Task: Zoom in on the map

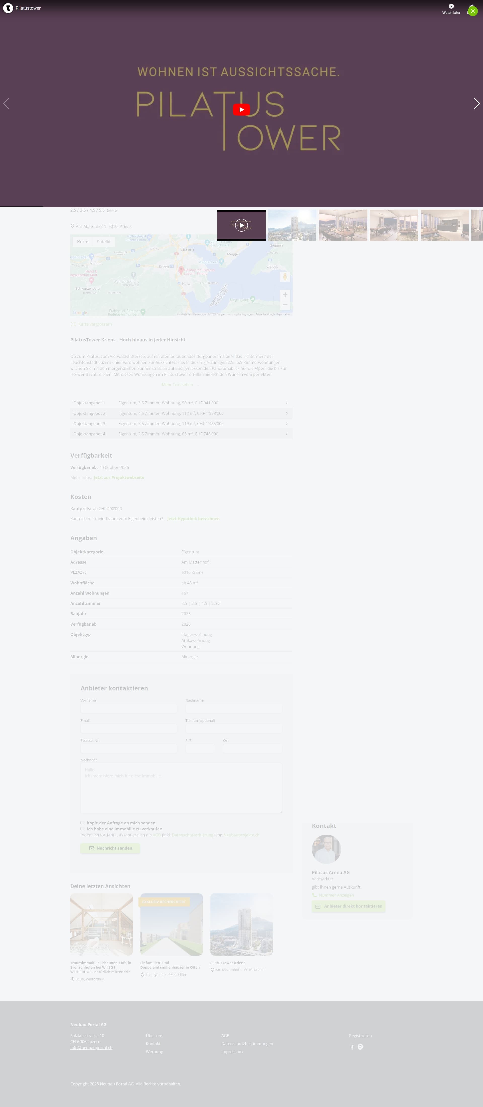Action: click(x=285, y=295)
